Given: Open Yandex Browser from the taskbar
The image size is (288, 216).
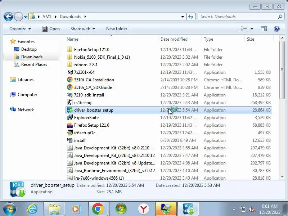Looking at the screenshot, I should 143,209.
